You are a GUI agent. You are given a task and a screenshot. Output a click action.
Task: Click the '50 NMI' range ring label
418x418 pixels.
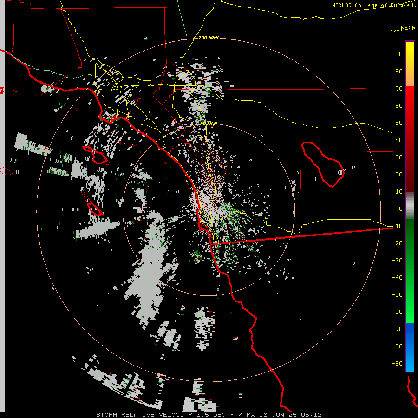point(209,124)
